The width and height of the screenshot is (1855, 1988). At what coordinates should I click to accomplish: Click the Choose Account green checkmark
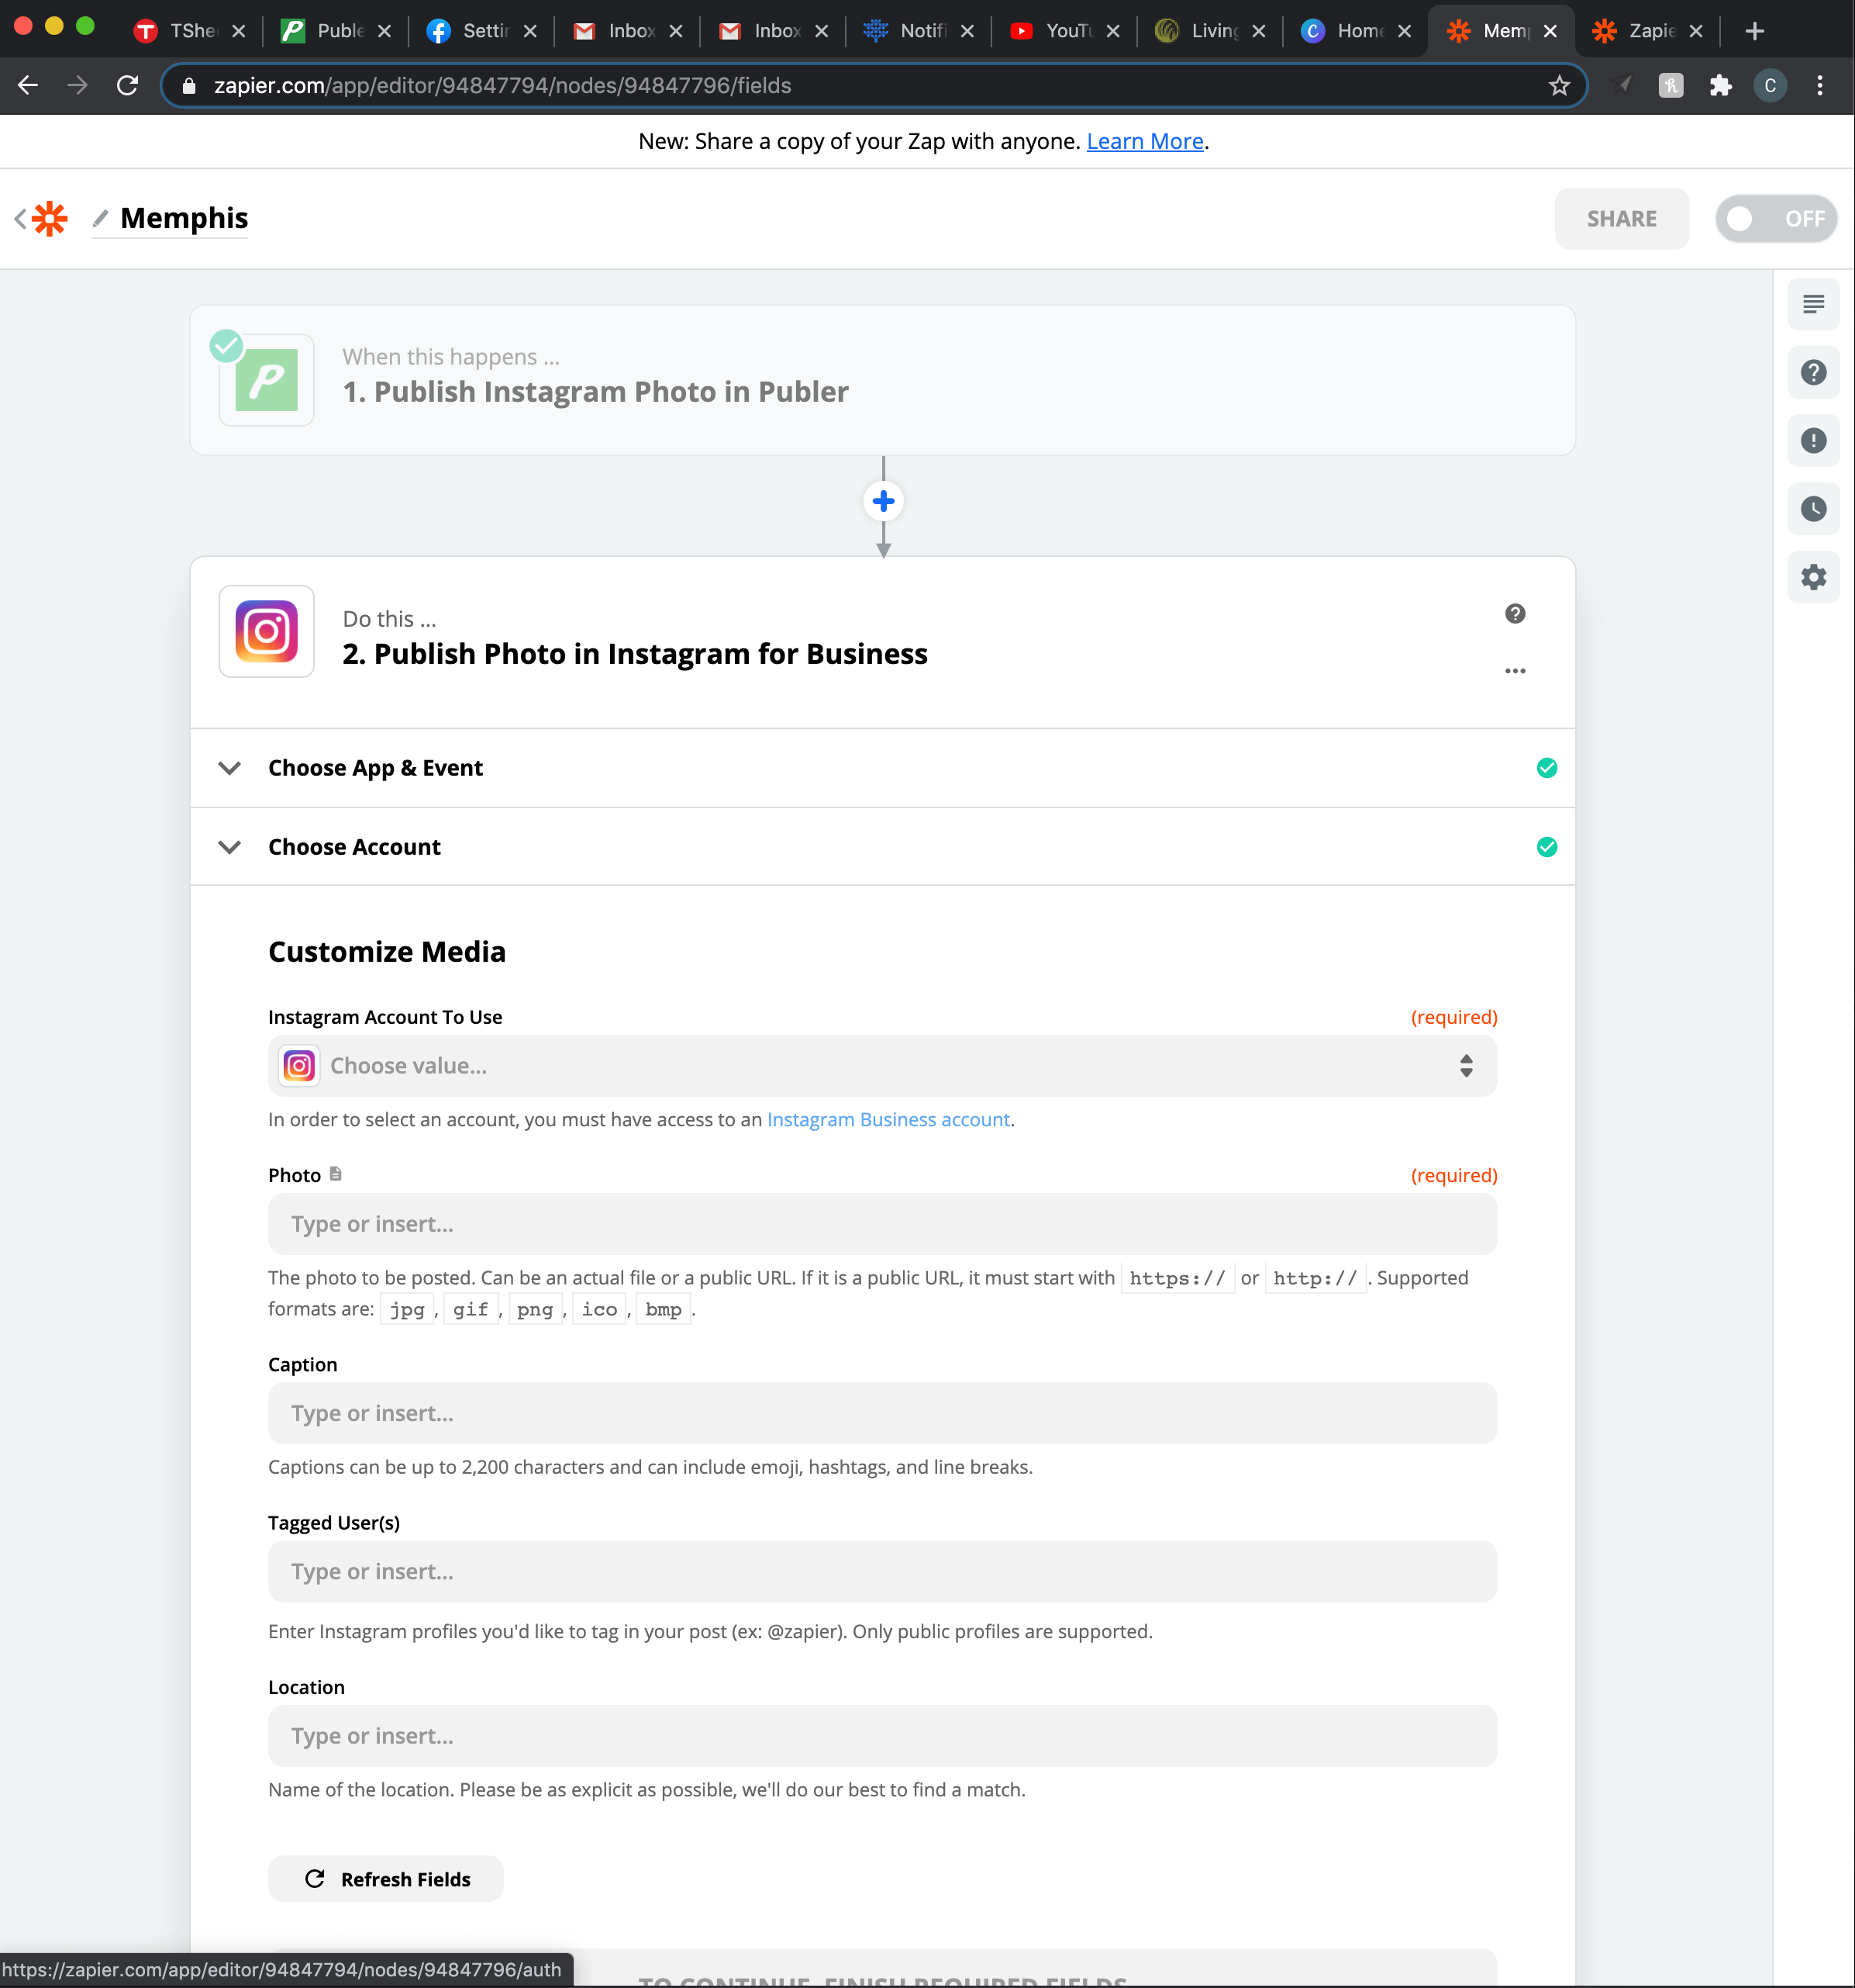(1546, 847)
